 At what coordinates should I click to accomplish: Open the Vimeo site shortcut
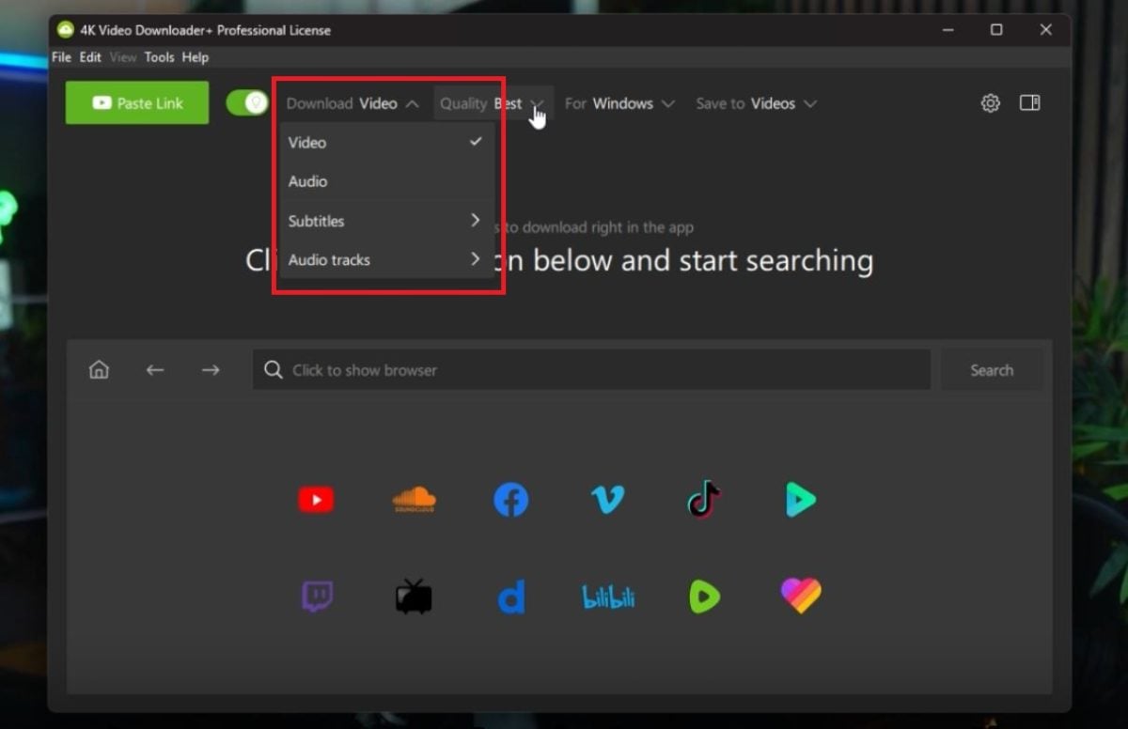[x=608, y=500]
